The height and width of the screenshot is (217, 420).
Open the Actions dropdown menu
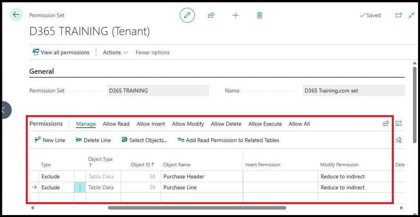tap(115, 52)
